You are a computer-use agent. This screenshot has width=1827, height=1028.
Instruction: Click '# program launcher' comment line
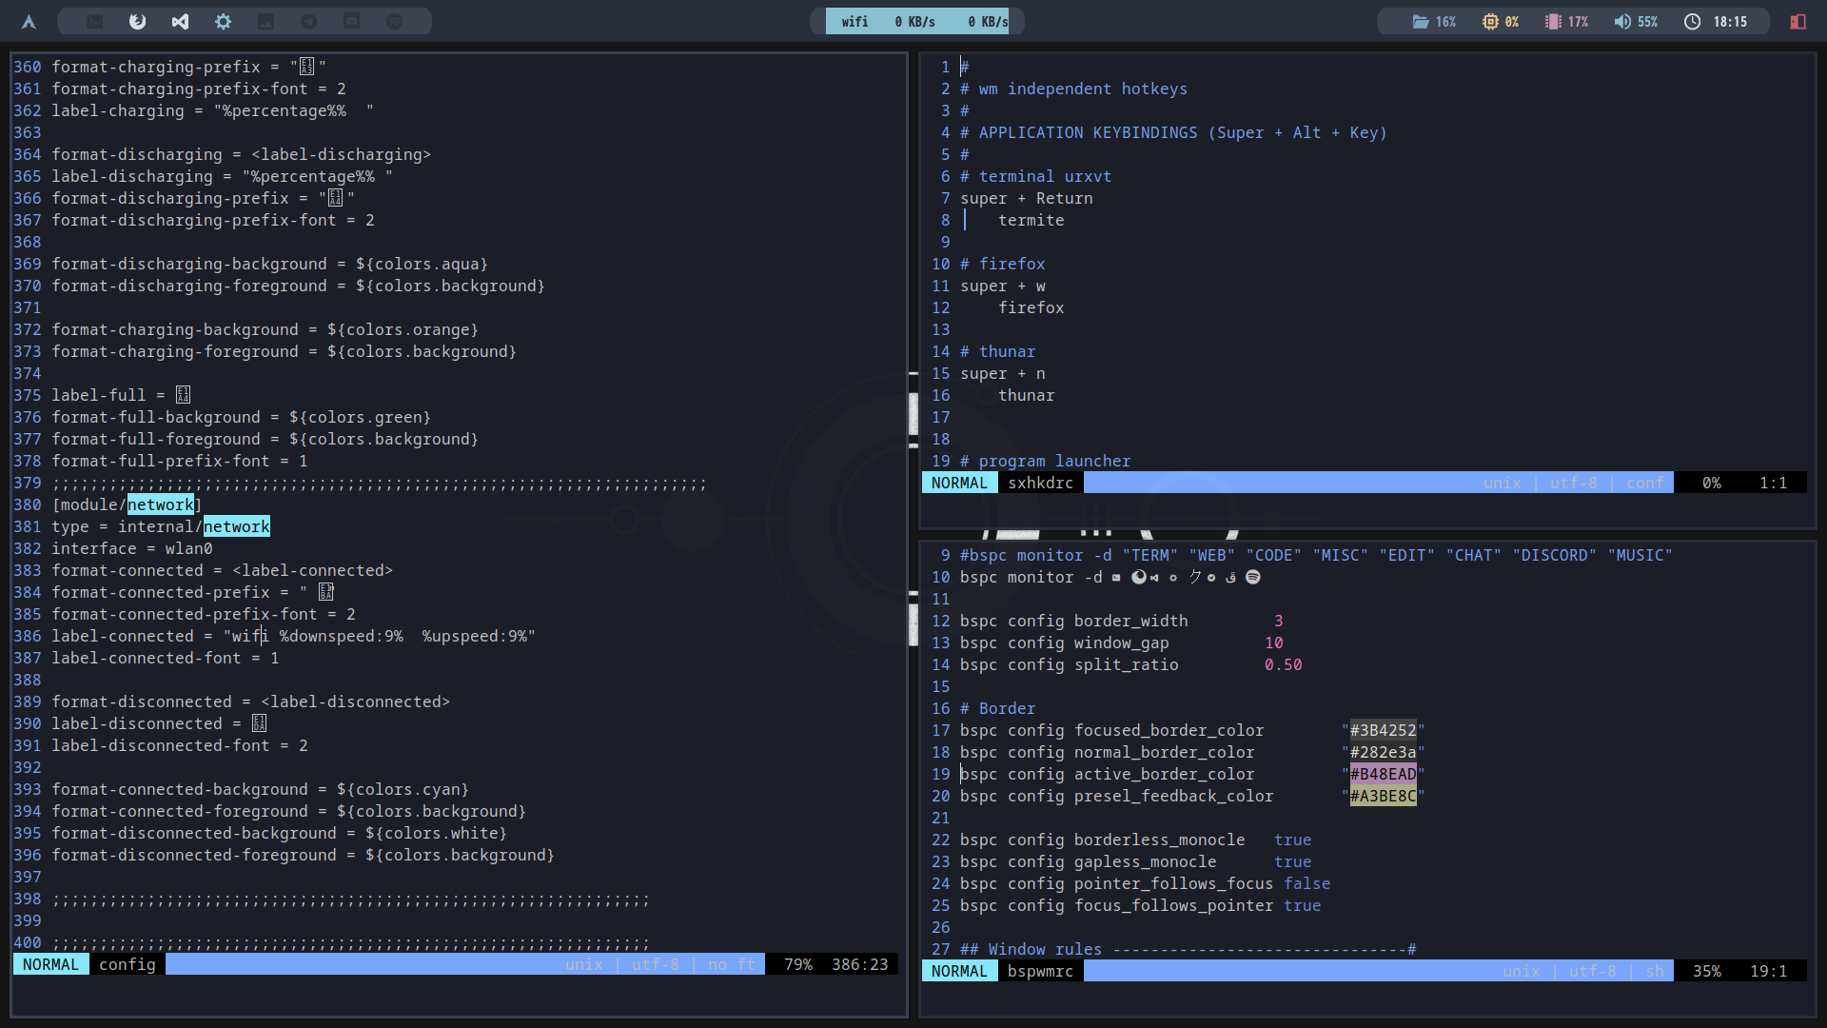point(1046,461)
